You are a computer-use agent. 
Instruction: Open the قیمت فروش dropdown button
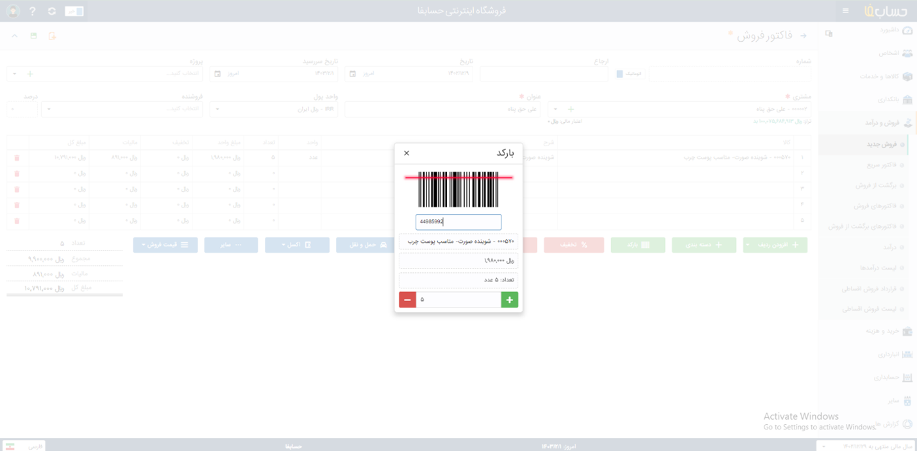pyautogui.click(x=165, y=245)
